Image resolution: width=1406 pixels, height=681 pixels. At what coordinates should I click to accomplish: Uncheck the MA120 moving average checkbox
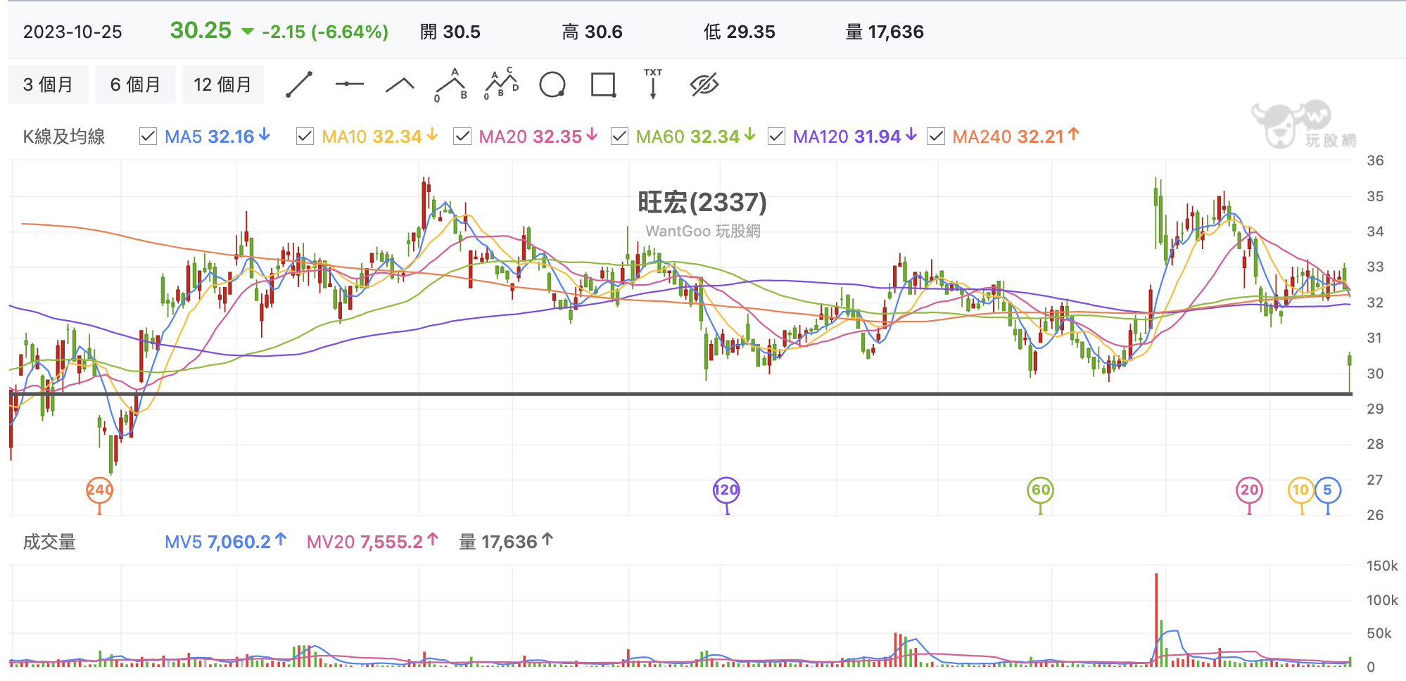point(776,136)
